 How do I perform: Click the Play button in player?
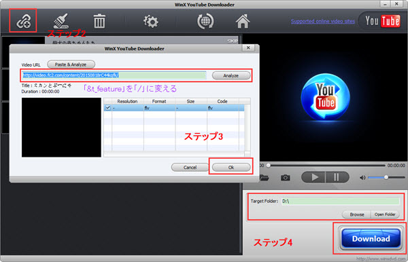[x=313, y=177]
